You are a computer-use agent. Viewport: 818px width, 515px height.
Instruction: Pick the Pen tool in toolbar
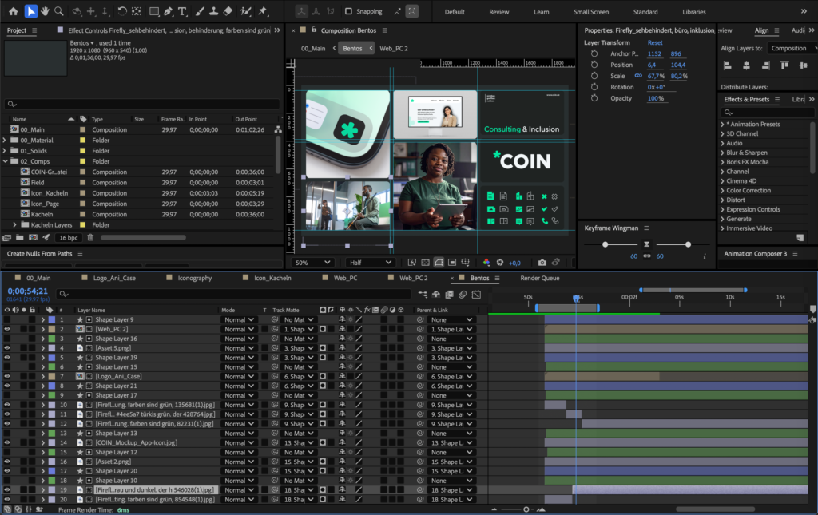click(168, 11)
